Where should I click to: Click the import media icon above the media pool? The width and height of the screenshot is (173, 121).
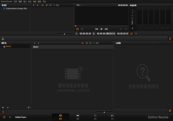pos(3,39)
